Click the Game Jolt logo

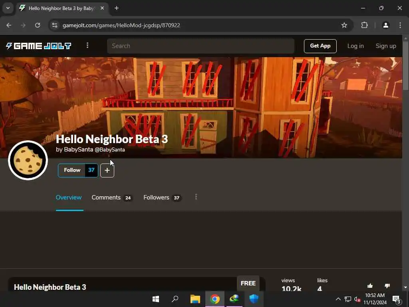[x=39, y=46]
